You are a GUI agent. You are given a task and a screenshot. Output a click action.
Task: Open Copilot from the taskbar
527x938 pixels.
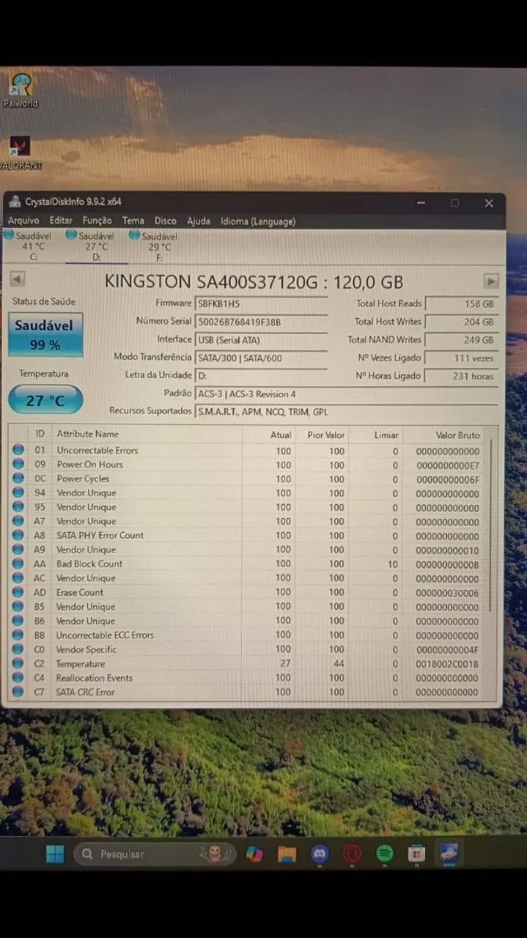click(254, 854)
